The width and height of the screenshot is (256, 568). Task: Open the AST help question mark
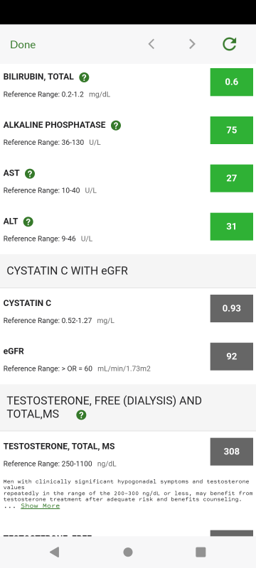(30, 173)
